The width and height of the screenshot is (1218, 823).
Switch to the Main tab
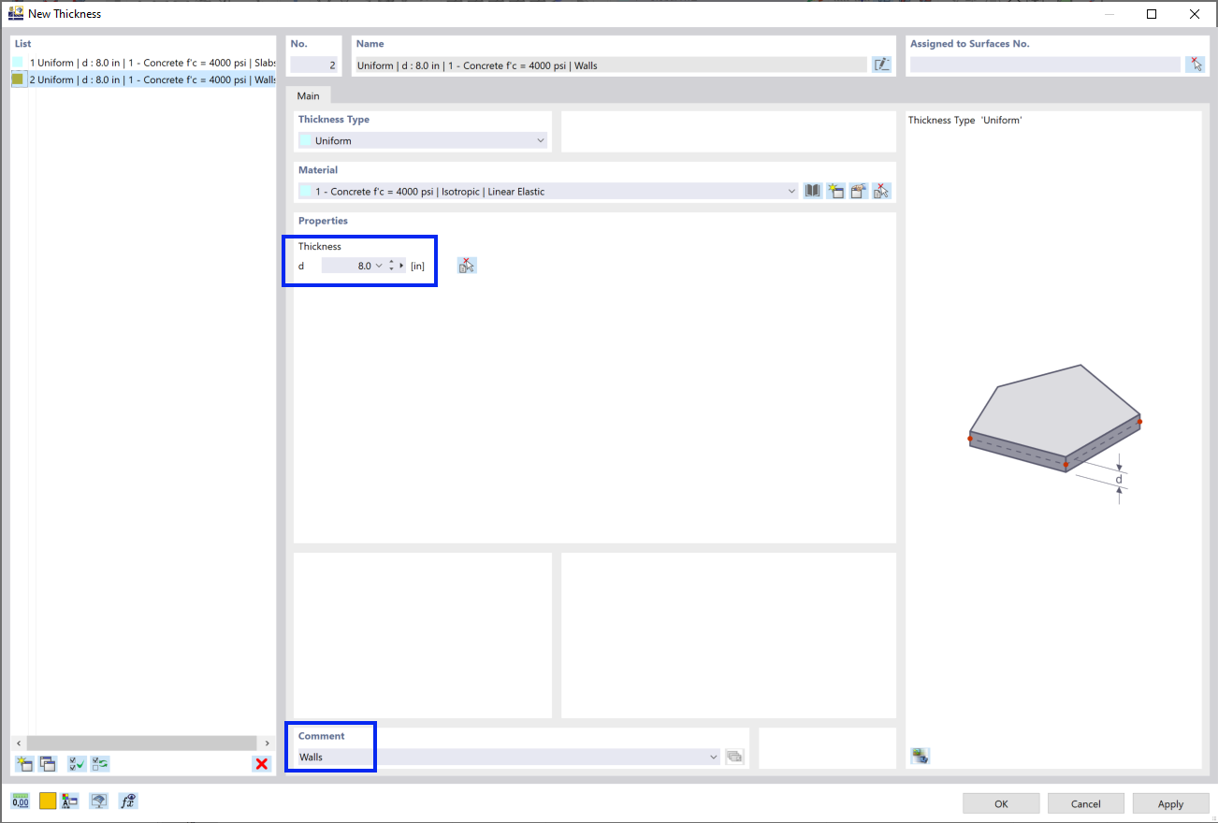pyautogui.click(x=309, y=95)
